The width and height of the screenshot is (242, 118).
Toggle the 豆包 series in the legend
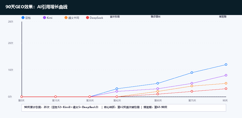coord(26,18)
